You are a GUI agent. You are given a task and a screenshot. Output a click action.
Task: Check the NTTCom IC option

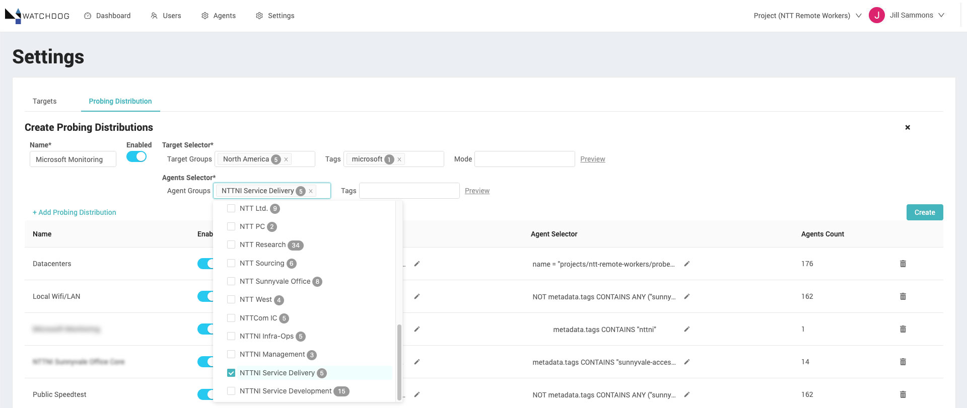click(231, 318)
